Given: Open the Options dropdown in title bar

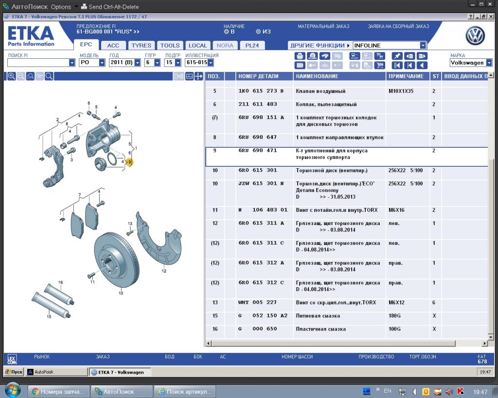Looking at the screenshot, I should (x=65, y=7).
